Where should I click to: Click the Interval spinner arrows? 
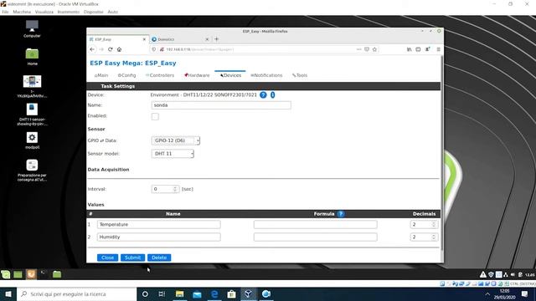click(175, 189)
